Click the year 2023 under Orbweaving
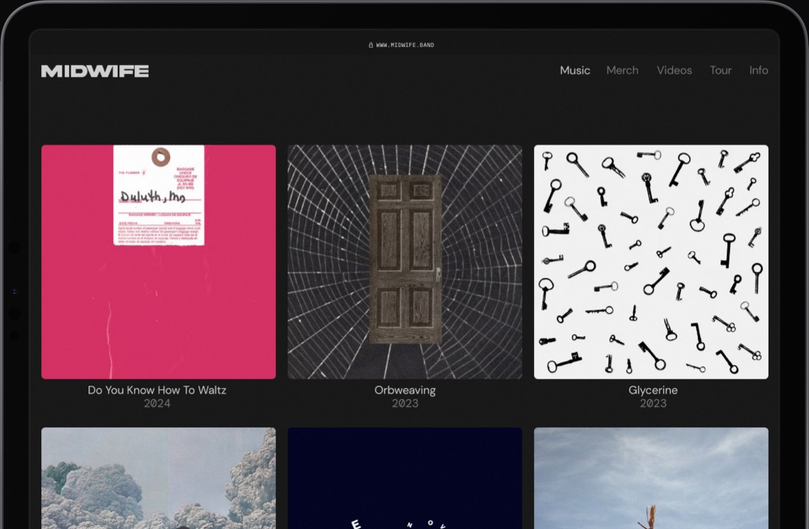 405,403
